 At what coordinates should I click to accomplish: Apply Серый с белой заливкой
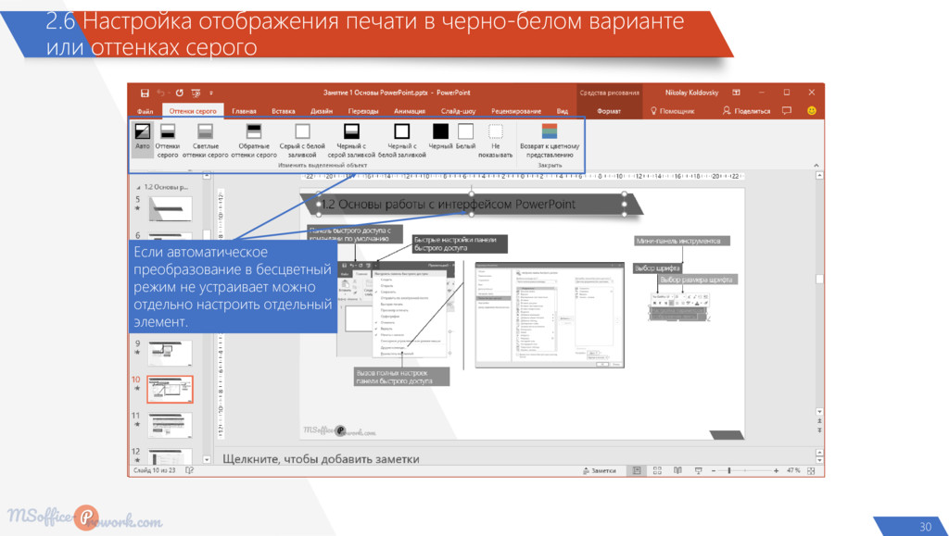302,141
